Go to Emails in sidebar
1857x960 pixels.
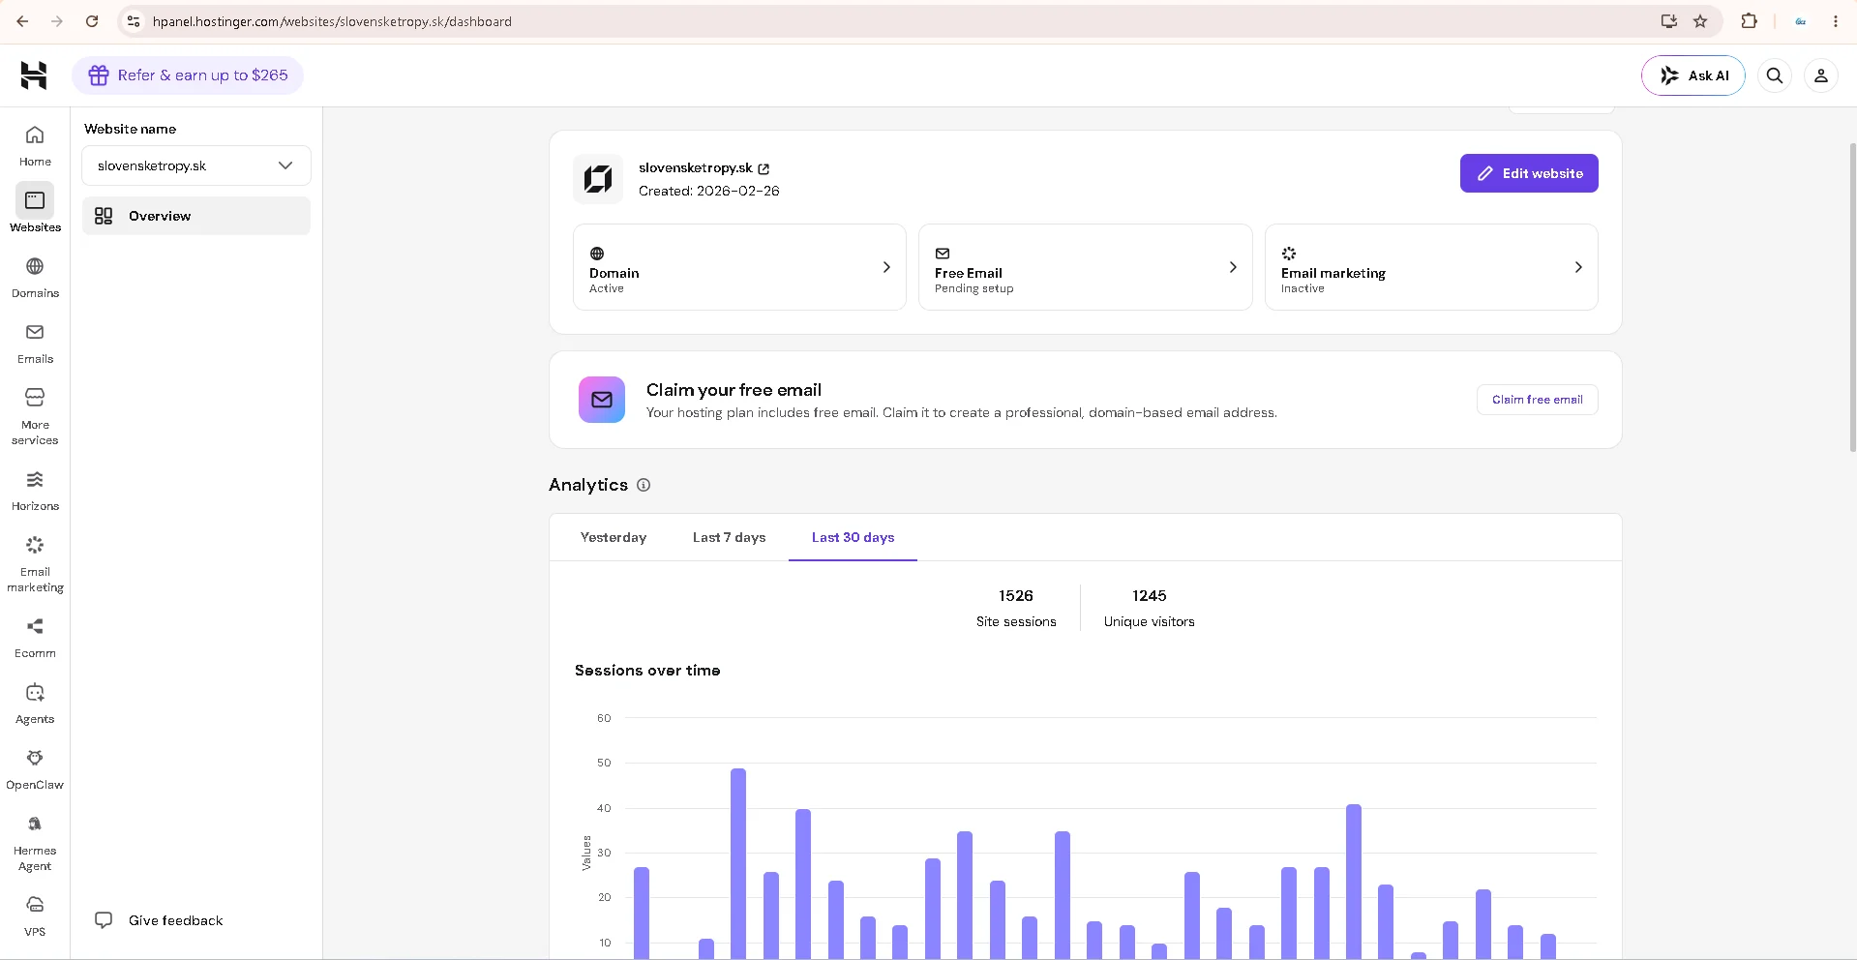(x=35, y=343)
